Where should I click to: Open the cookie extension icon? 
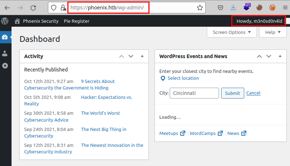259,8
